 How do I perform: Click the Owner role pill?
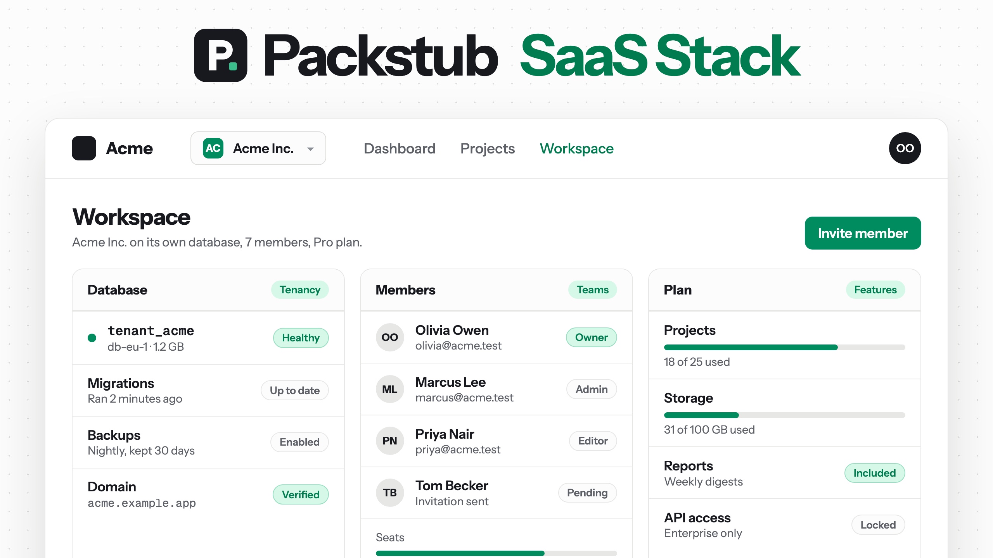pos(592,337)
